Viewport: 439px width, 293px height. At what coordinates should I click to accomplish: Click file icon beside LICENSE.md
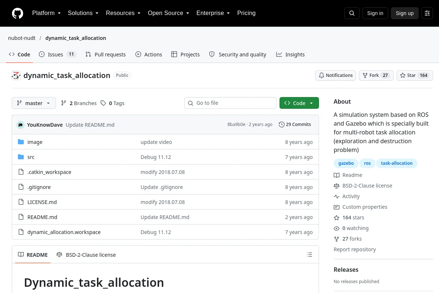[21, 202]
